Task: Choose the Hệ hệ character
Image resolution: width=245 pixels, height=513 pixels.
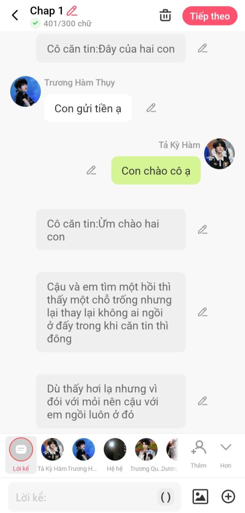Action: pos(115,454)
